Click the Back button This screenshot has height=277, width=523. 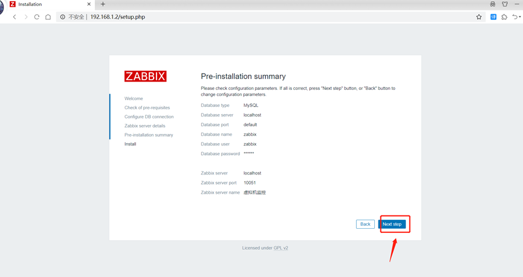[x=365, y=224]
